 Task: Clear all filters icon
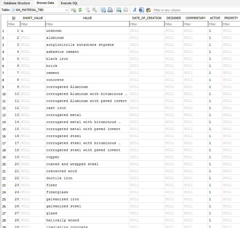[x=88, y=10]
